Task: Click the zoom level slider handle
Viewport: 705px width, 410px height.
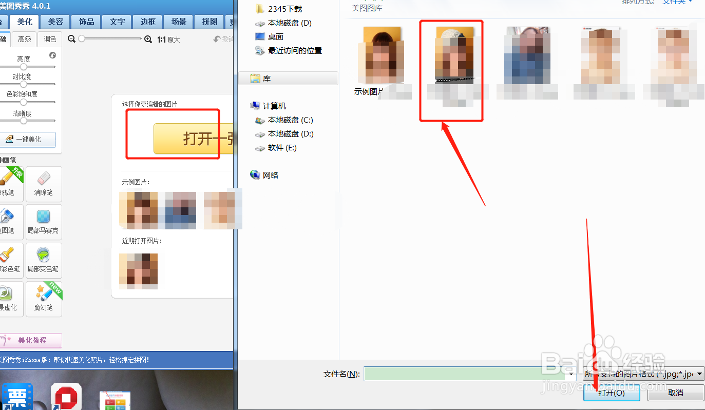Action: [x=82, y=39]
